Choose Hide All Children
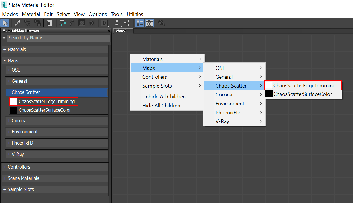 167,105
